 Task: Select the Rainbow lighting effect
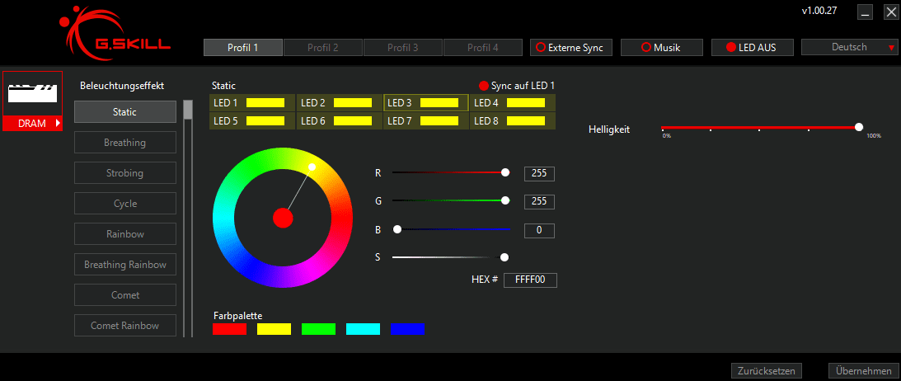click(124, 234)
